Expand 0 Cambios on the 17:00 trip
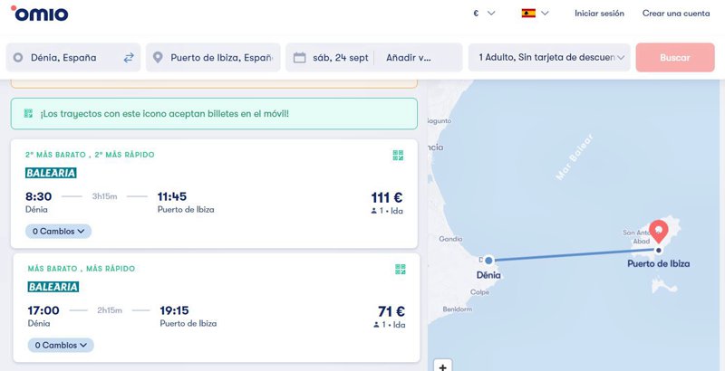This screenshot has width=725, height=371. point(61,345)
